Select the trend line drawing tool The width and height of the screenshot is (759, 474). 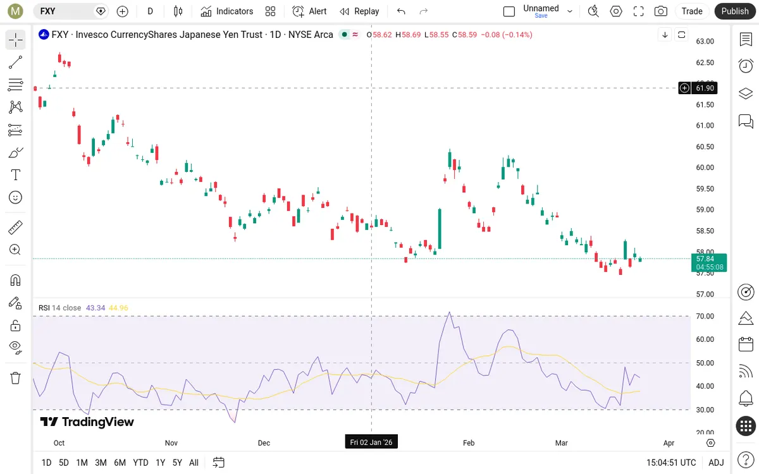tap(16, 62)
